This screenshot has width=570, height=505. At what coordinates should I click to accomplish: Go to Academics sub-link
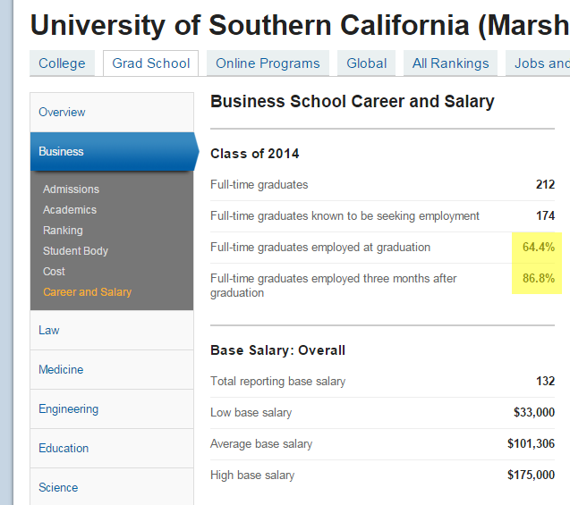point(70,210)
